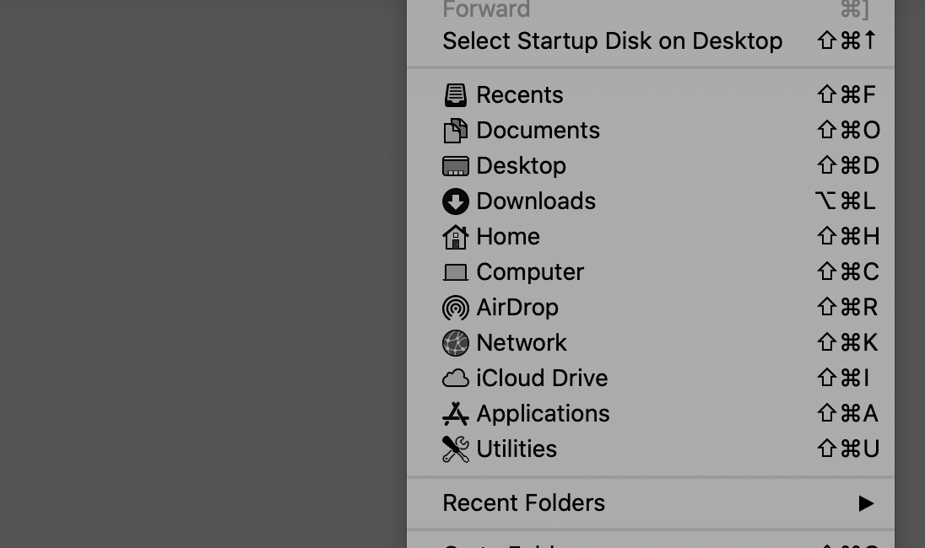Go to iCloud Drive menu label
Screen dimensions: 925x548
coord(542,379)
